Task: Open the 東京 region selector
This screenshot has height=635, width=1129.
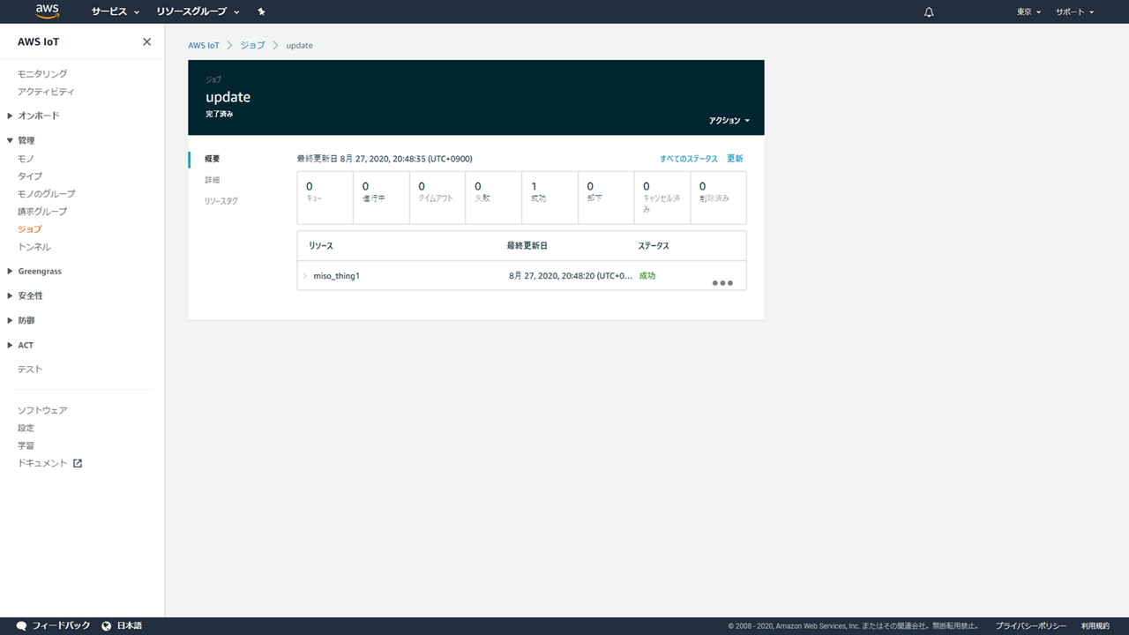Action: [x=1028, y=12]
